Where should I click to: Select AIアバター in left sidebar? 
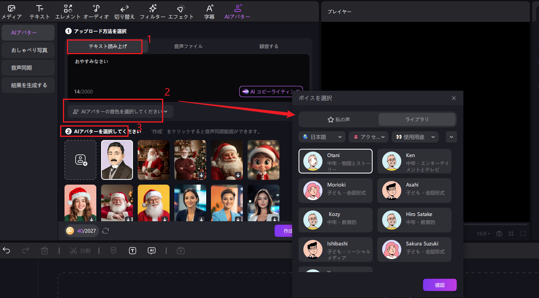pos(28,33)
